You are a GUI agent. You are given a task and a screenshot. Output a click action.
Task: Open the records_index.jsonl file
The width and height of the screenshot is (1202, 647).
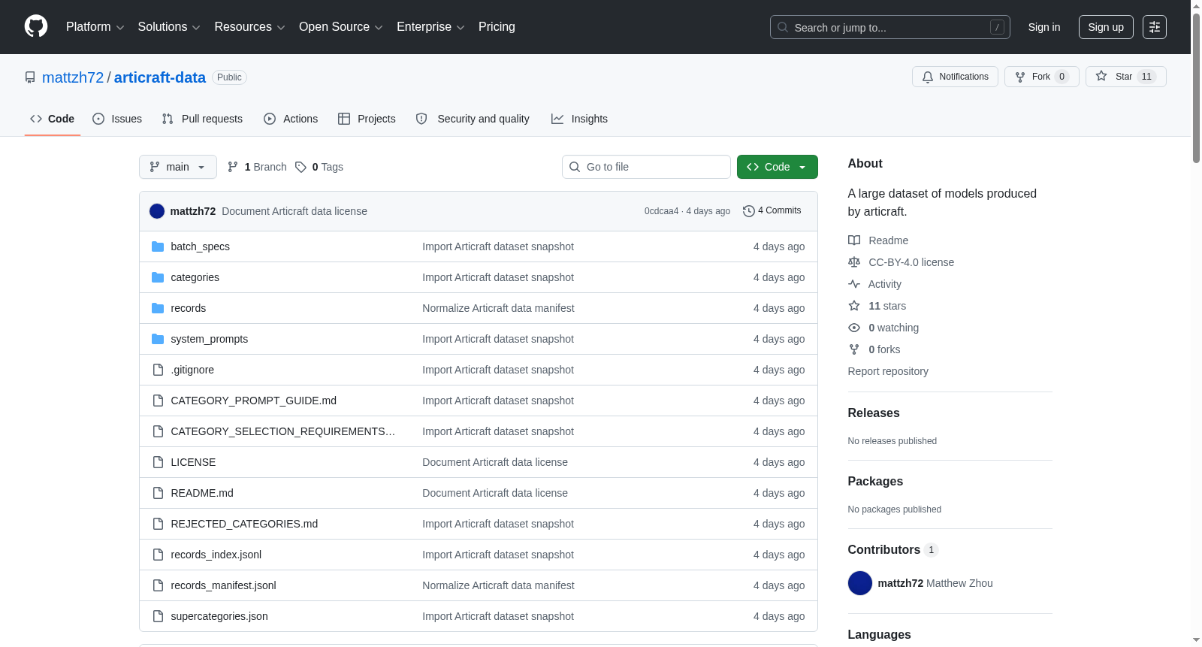tap(216, 555)
